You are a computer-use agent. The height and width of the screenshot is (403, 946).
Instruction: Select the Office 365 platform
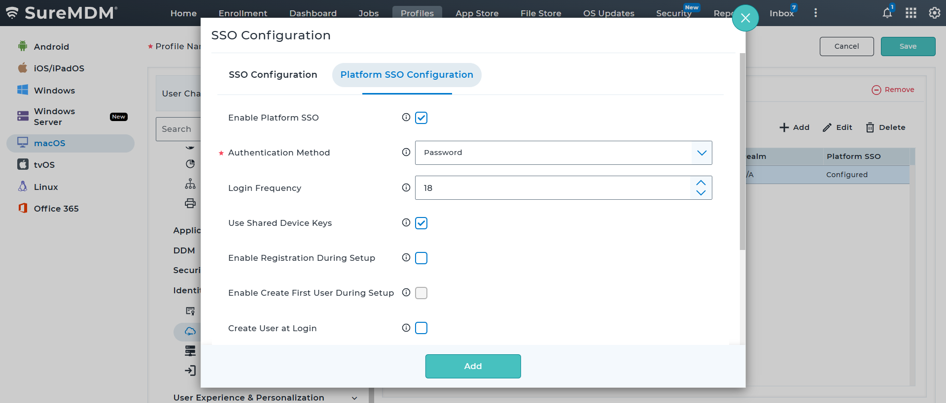coord(56,209)
